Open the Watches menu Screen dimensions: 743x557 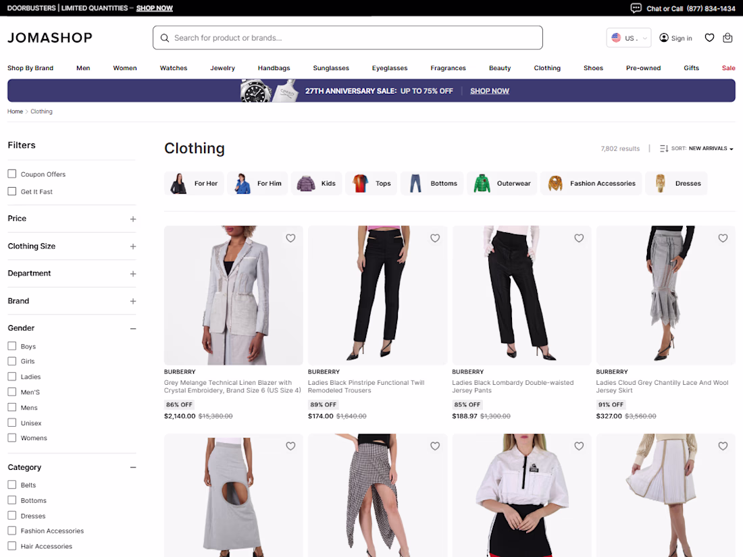[174, 68]
